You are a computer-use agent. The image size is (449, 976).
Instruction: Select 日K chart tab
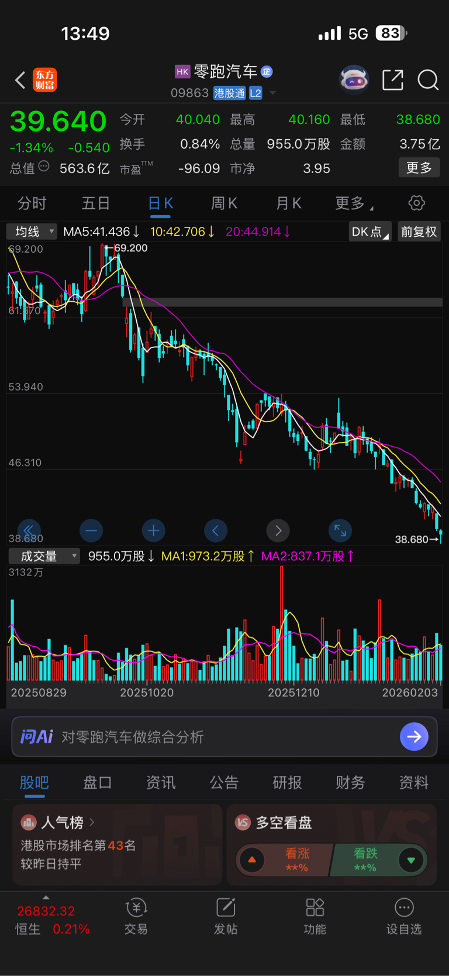tap(160, 203)
